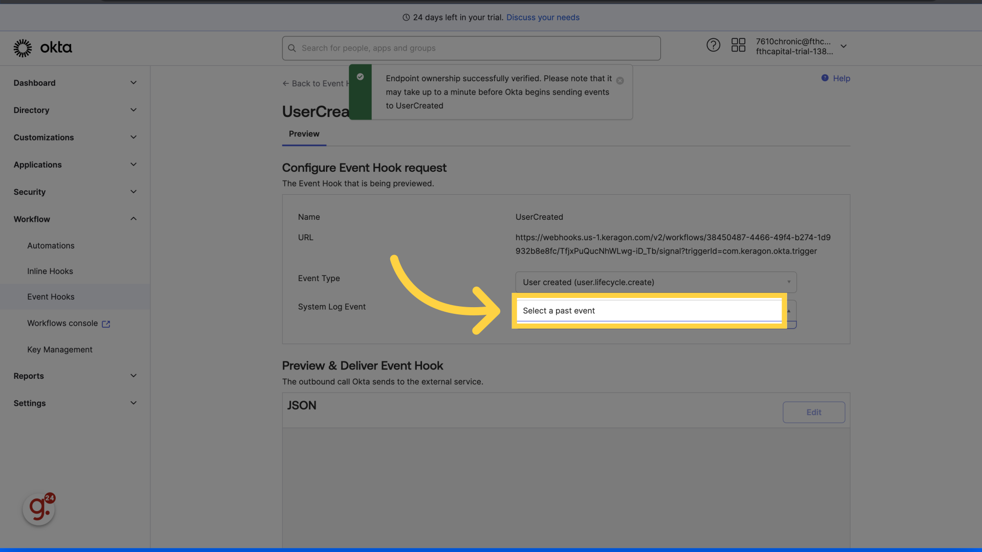Click the search magnifier icon
Screen dimensions: 982x552
click(x=292, y=48)
